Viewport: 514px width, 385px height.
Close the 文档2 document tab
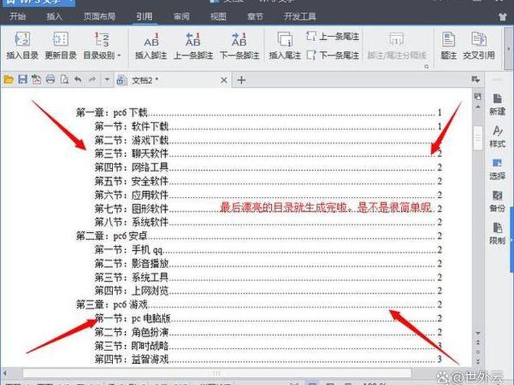tap(224, 80)
